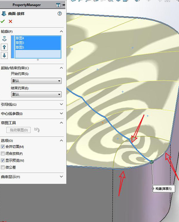Click the 曲面-放样 feature icon
179x222 pixels.
tap(4, 14)
